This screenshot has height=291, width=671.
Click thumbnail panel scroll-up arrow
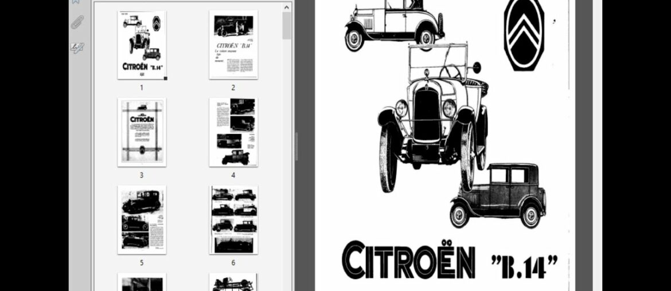point(287,7)
